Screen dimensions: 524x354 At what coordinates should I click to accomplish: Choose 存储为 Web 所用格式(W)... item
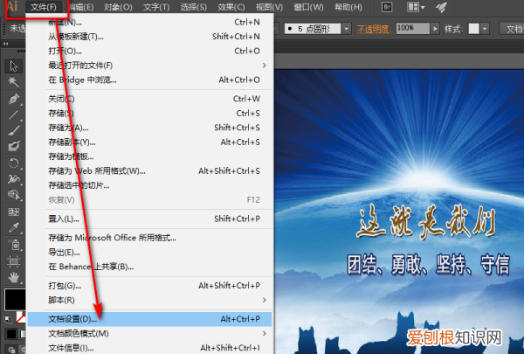(x=149, y=170)
